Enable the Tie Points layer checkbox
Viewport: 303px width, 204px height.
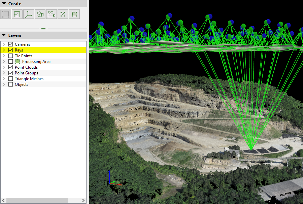(x=10, y=56)
